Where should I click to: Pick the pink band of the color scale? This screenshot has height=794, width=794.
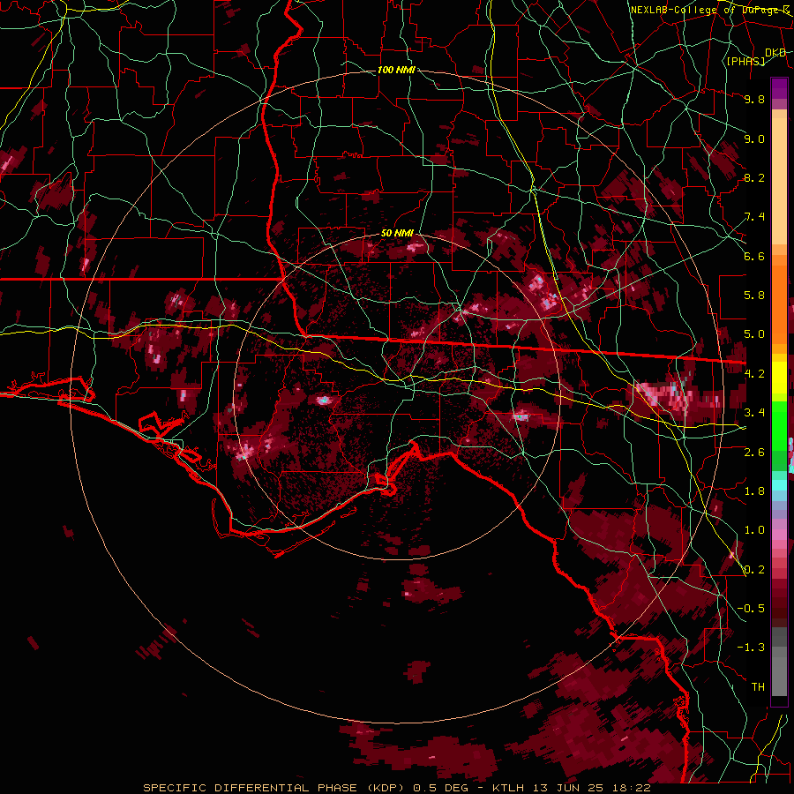coord(779,535)
